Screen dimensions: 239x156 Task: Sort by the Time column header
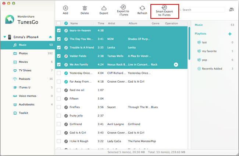(x=101, y=23)
